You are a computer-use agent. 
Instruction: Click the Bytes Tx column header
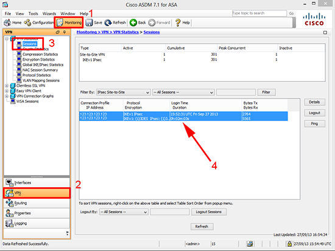(x=265, y=105)
